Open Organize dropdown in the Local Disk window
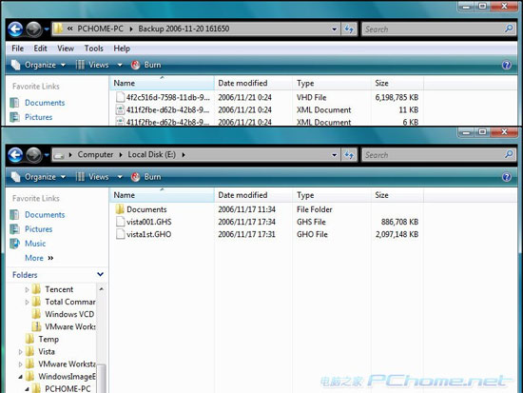This screenshot has height=393, width=523. (38, 177)
